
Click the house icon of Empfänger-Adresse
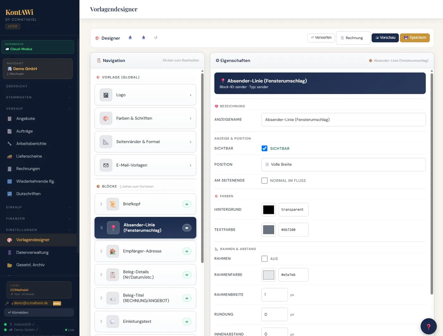(x=113, y=251)
